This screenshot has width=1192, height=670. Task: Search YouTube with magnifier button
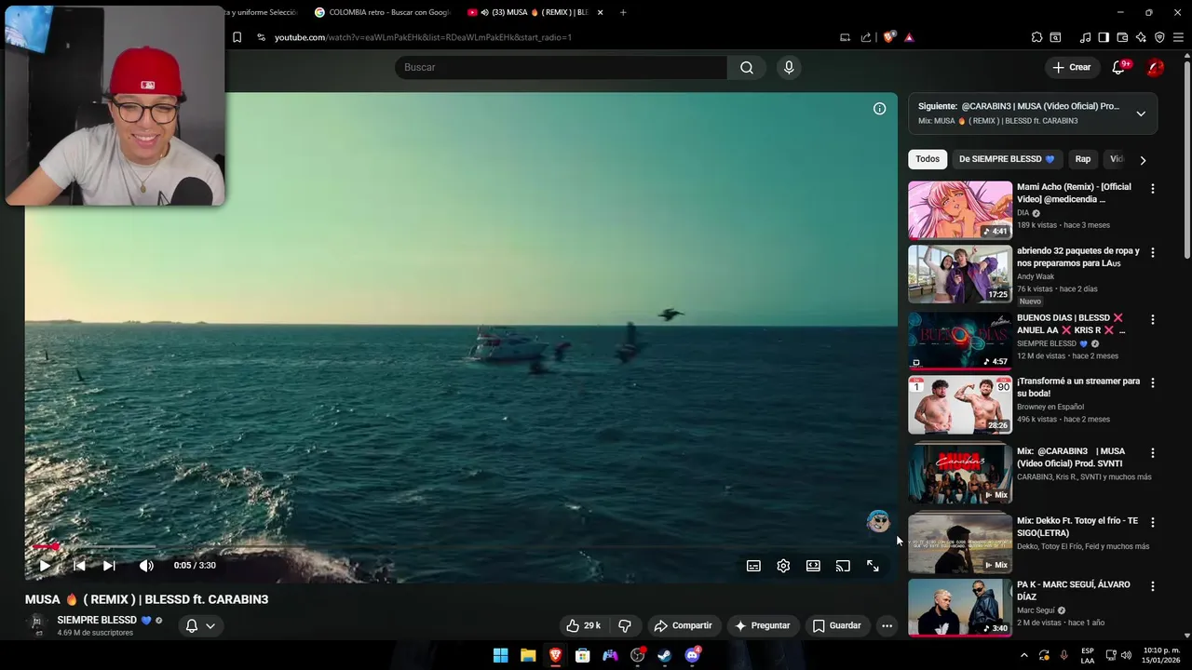(747, 67)
